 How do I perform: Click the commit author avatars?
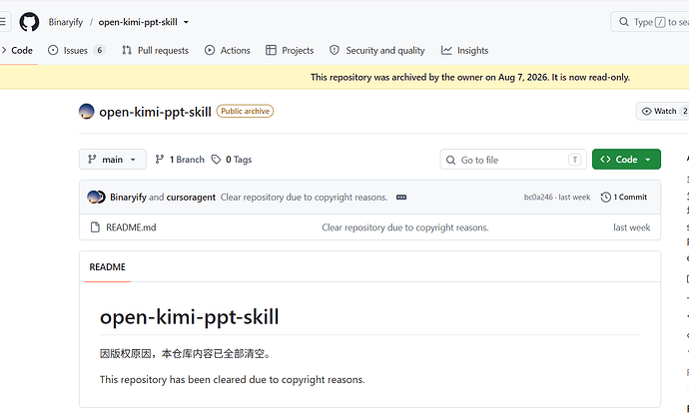96,198
